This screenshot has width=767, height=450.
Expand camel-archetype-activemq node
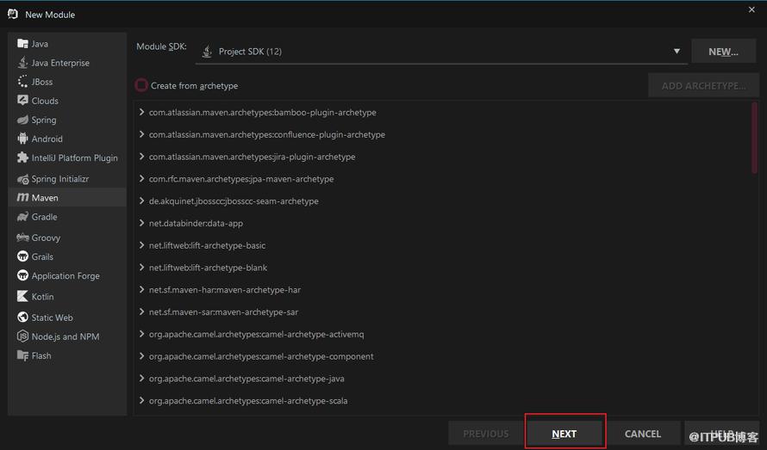click(141, 334)
